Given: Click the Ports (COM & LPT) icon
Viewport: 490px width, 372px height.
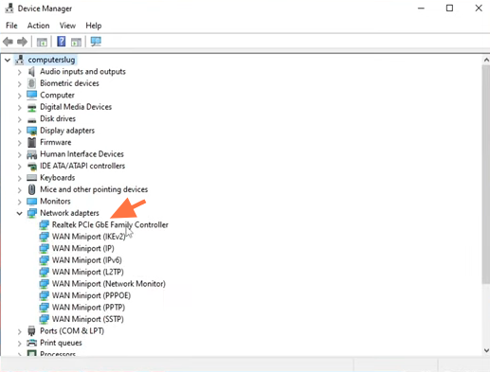Looking at the screenshot, I should (x=31, y=330).
